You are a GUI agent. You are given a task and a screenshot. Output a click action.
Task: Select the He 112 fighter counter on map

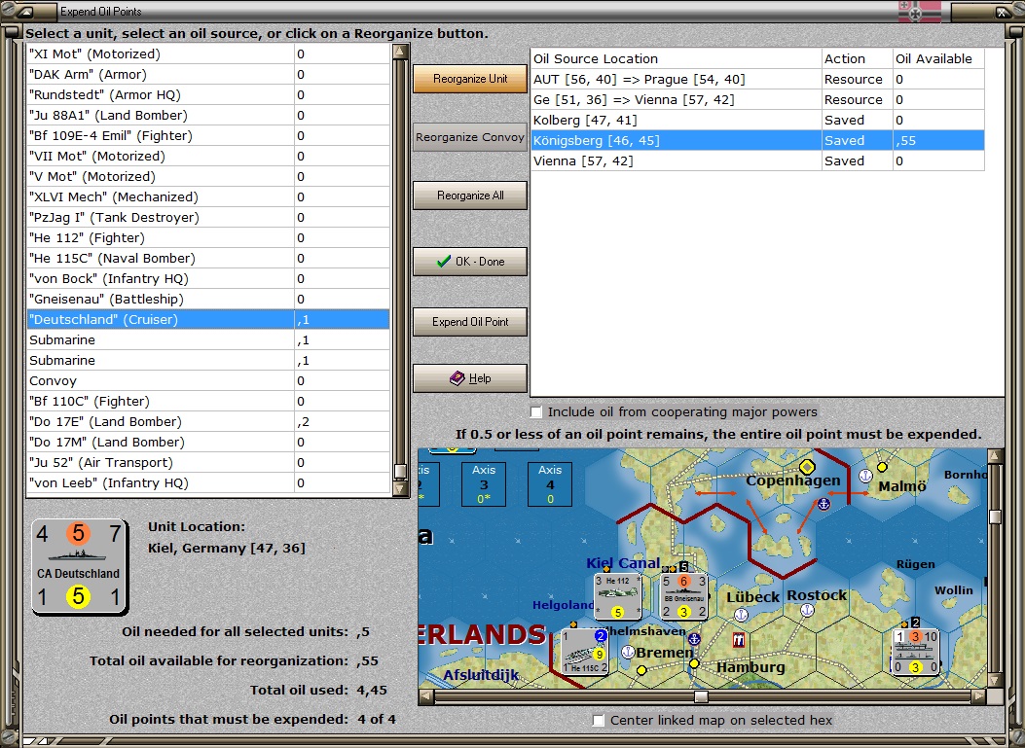(618, 596)
